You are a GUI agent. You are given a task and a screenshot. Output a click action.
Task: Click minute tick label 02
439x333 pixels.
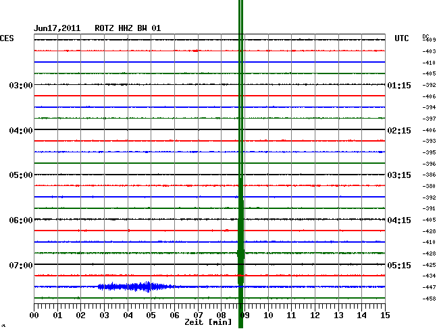point(80,315)
